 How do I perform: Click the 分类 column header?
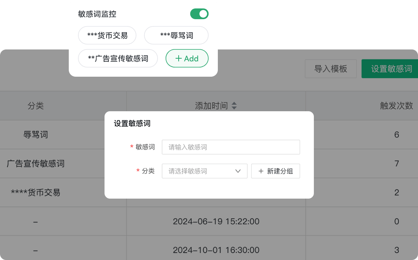pos(35,106)
